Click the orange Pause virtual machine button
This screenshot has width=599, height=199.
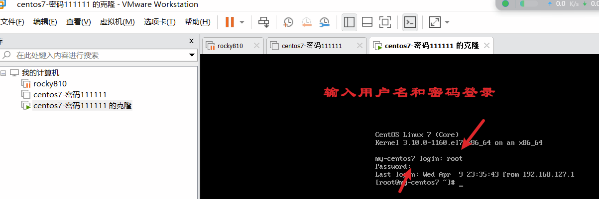pos(230,22)
